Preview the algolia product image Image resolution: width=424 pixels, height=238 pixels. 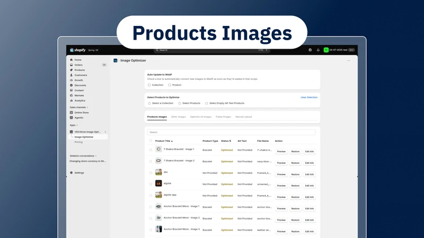coord(281,186)
